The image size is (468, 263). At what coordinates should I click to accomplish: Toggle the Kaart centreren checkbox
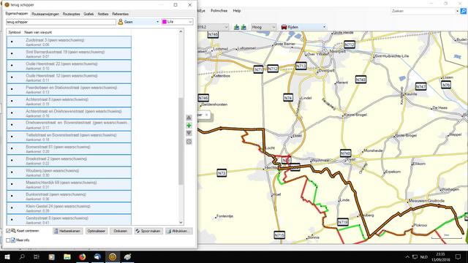pos(8,231)
